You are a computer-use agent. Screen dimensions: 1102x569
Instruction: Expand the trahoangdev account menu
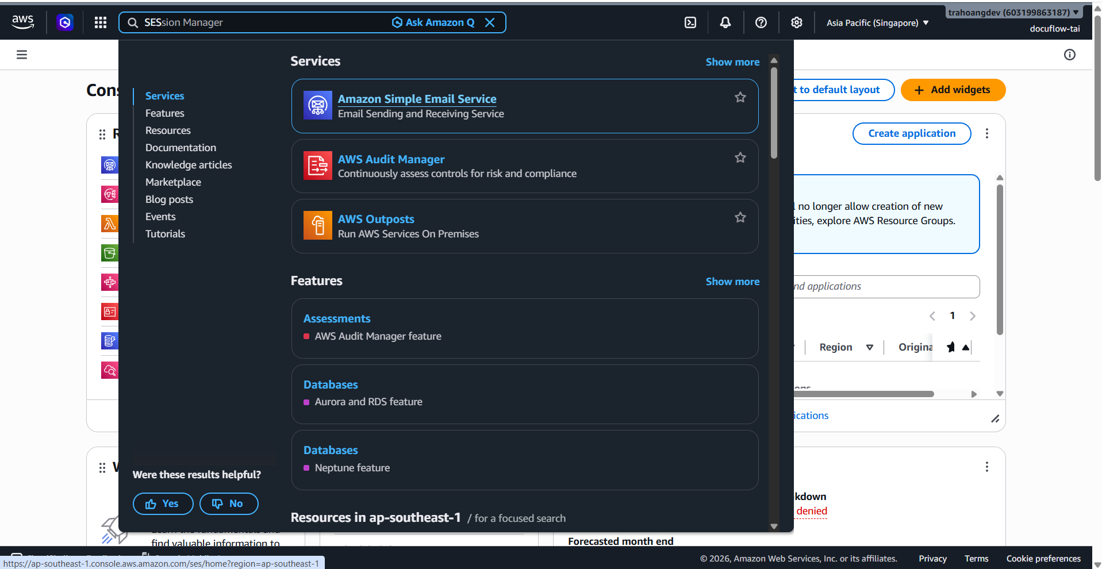point(1013,12)
